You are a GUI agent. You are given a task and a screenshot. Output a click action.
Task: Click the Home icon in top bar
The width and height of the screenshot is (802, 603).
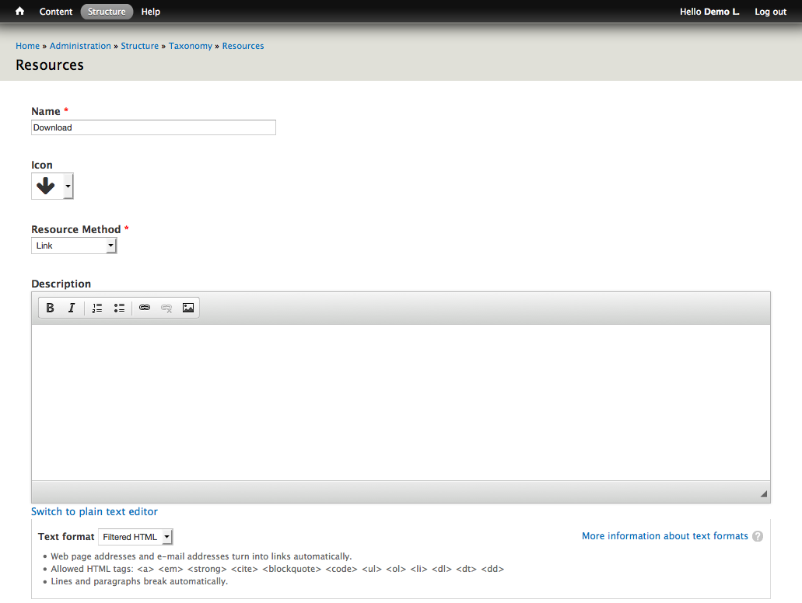20,12
